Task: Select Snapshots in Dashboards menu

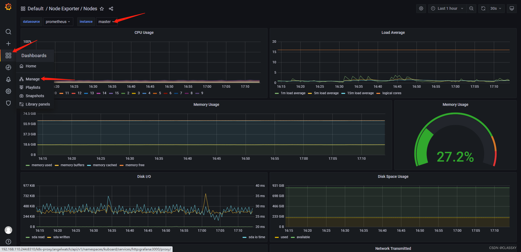Action: coord(35,96)
